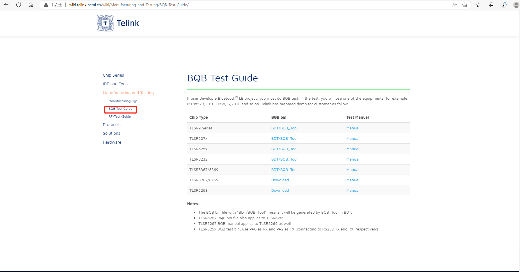This screenshot has width=520, height=272.
Task: Navigate back using the browser back arrow
Action: pyautogui.click(x=6, y=5)
